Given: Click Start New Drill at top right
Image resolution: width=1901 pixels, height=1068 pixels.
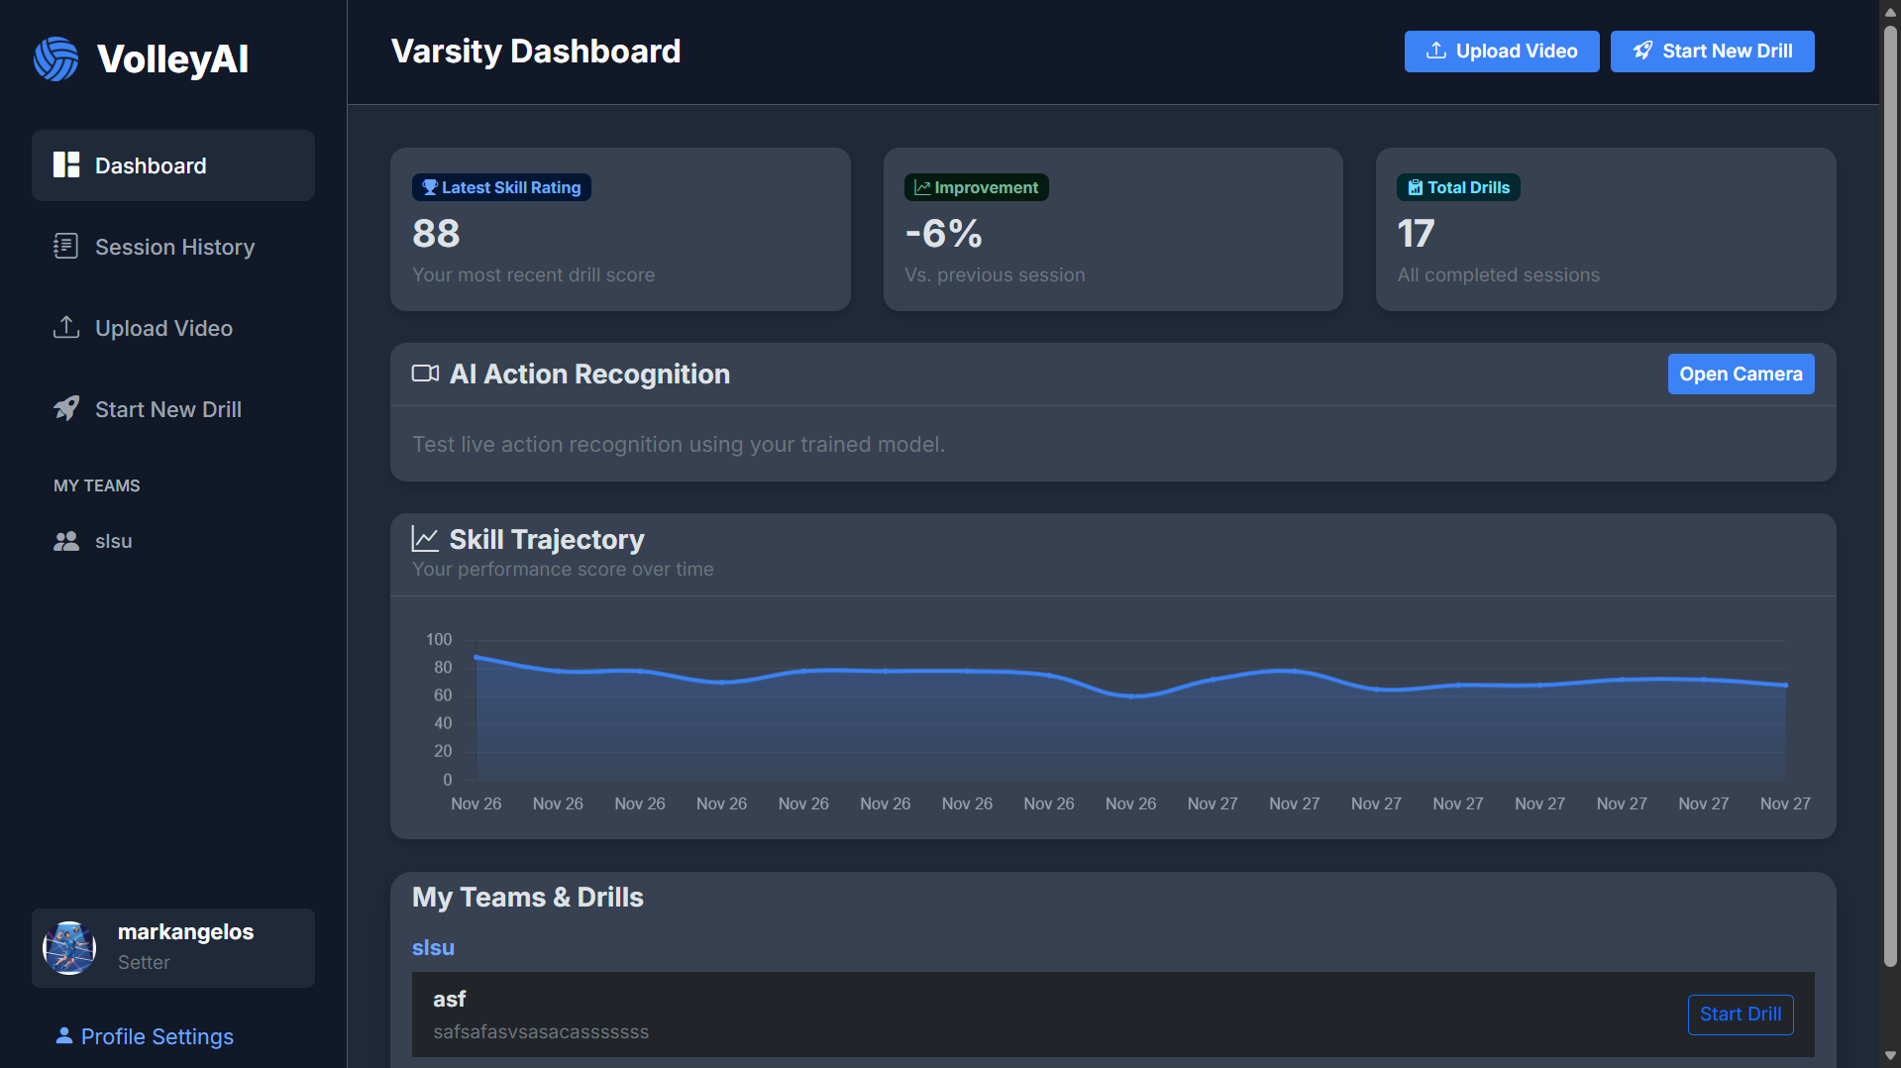Looking at the screenshot, I should [x=1712, y=51].
